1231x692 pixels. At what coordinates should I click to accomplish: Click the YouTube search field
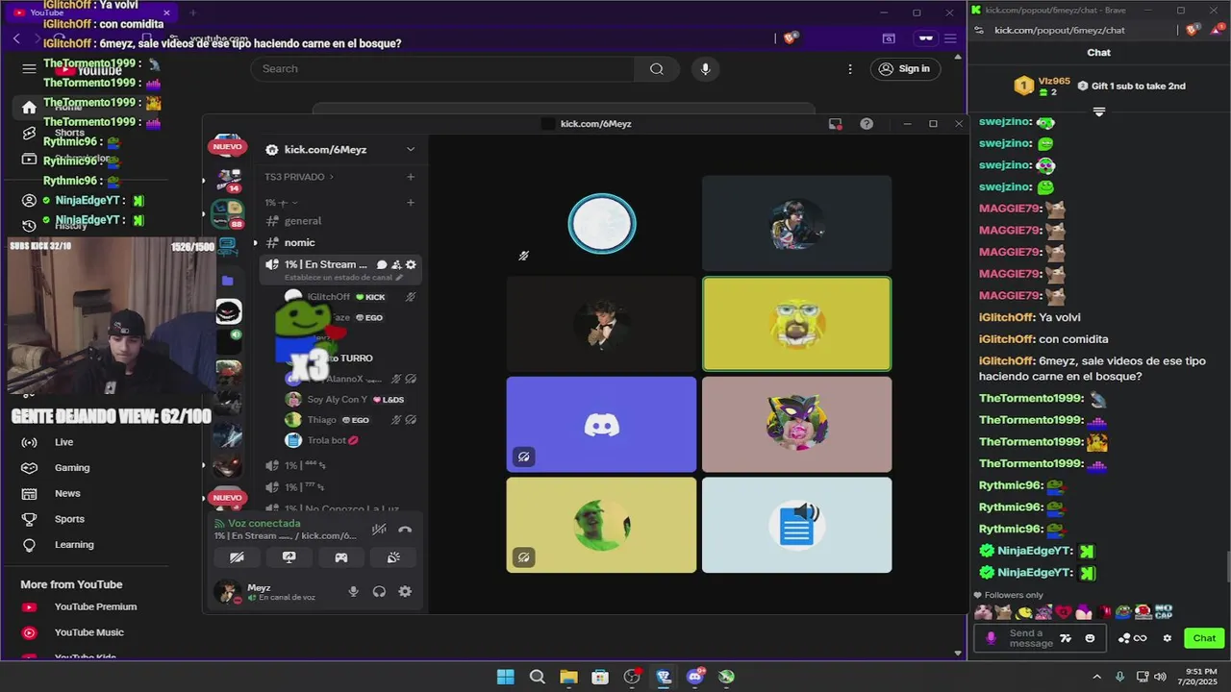coord(442,69)
